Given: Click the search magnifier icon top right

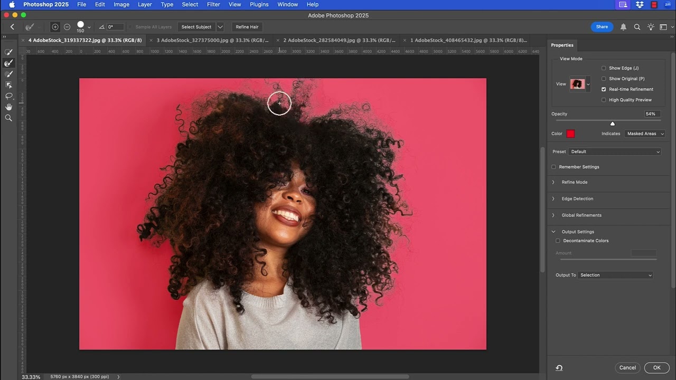Looking at the screenshot, I should [637, 27].
